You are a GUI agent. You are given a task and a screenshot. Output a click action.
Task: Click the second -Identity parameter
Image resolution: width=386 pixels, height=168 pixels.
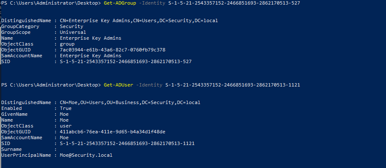(x=149, y=85)
